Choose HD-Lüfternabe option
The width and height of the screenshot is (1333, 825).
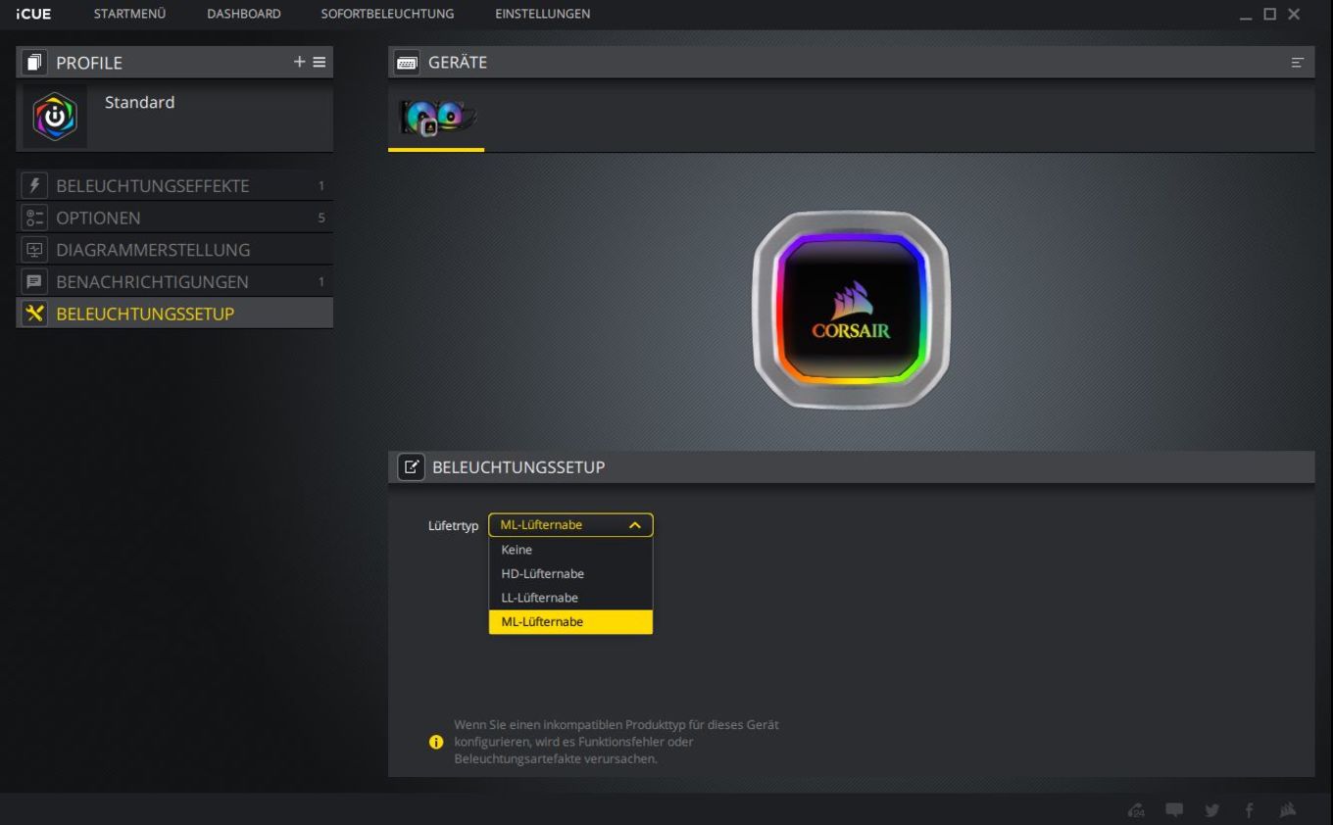[570, 573]
